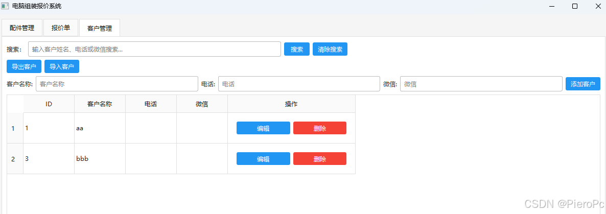Viewport: 606px width, 214px height.
Task: Click the 操作 column header
Action: coord(291,104)
